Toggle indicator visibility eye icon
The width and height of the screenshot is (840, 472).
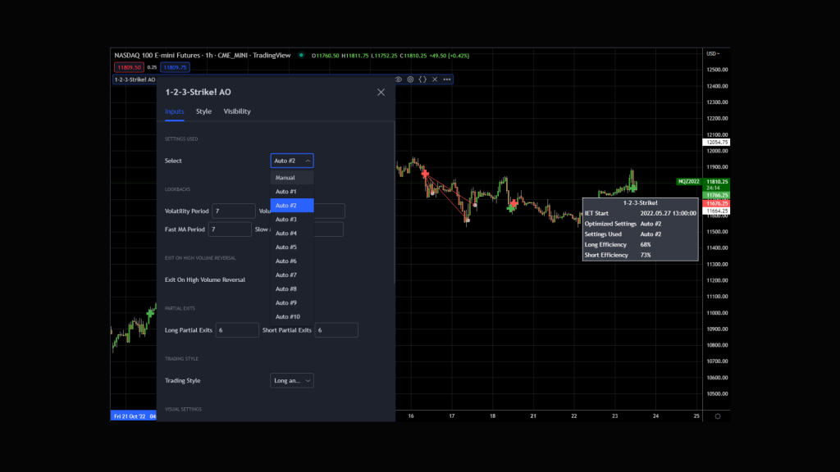(x=398, y=79)
